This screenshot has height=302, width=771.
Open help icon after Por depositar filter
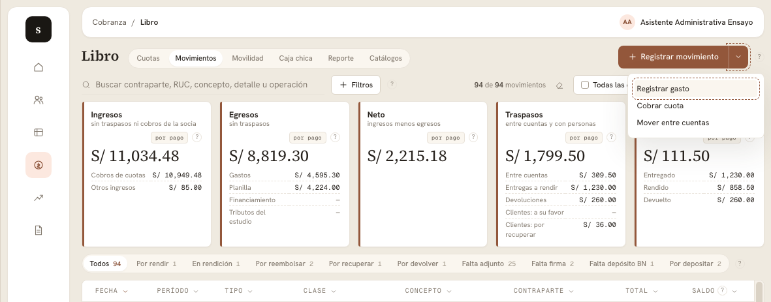click(x=740, y=264)
